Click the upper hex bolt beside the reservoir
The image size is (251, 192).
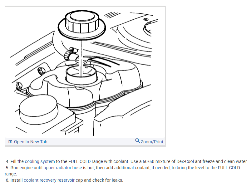coord(41,71)
